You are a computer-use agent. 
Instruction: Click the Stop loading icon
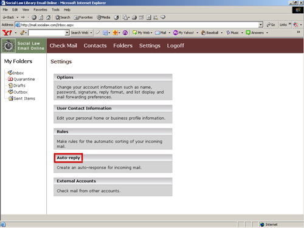(x=34, y=18)
